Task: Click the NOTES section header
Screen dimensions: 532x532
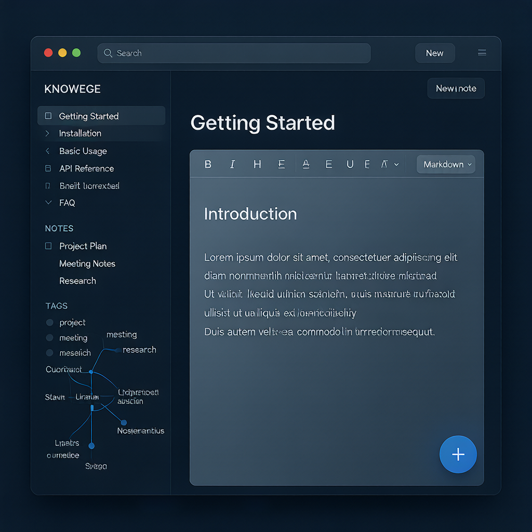Action: 59,229
